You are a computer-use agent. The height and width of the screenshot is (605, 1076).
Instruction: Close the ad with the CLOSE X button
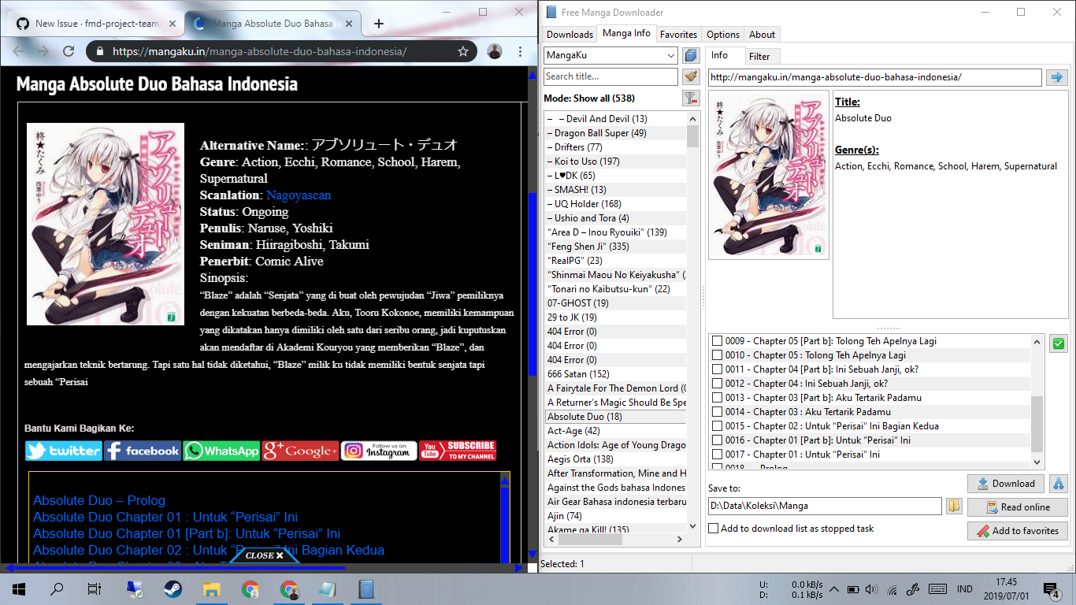click(x=264, y=555)
